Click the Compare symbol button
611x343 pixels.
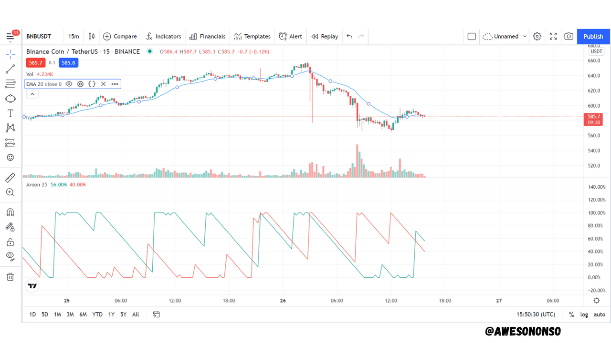coord(120,36)
